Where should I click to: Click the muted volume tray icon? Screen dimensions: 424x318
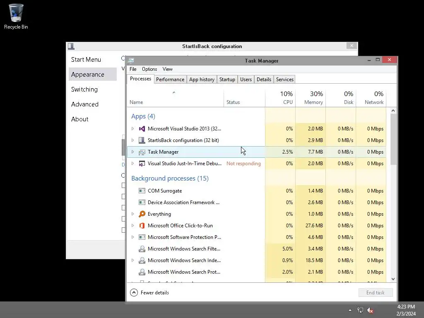pos(370,310)
